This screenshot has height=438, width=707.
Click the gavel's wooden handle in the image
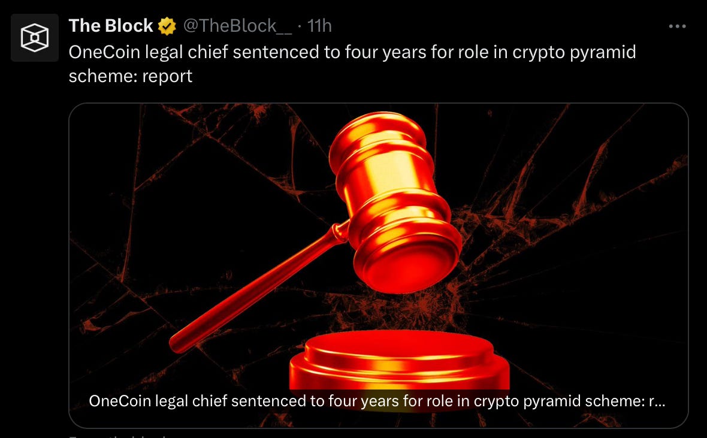tap(257, 289)
